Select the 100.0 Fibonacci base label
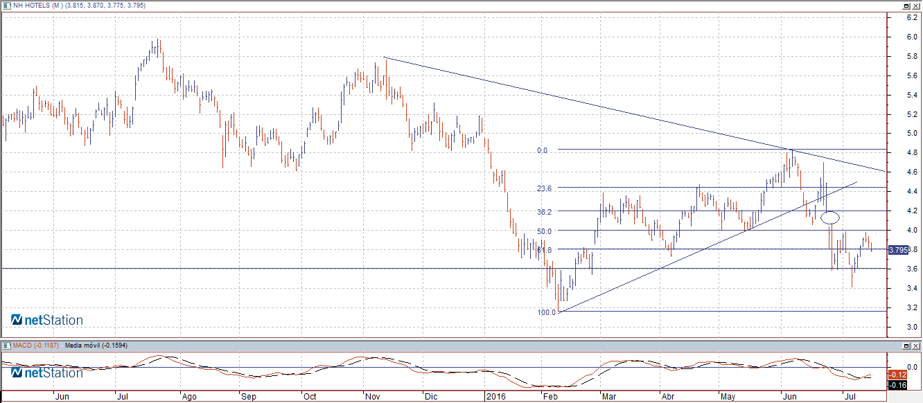The width and height of the screenshot is (923, 403). tap(547, 312)
